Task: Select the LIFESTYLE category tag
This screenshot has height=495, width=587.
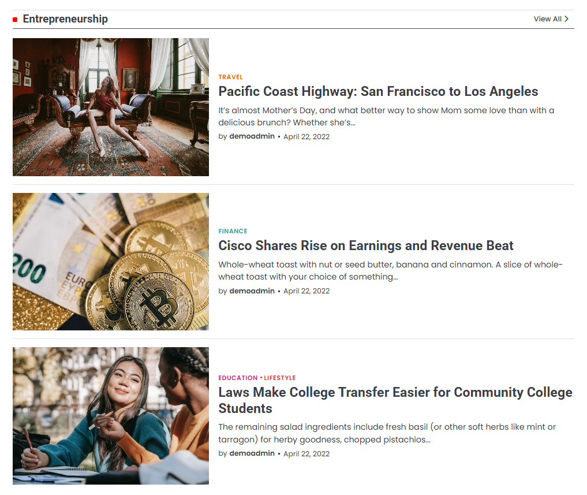Action: (280, 378)
